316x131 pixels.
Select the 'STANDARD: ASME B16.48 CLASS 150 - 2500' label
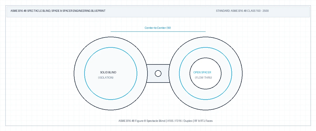[x=242, y=11]
